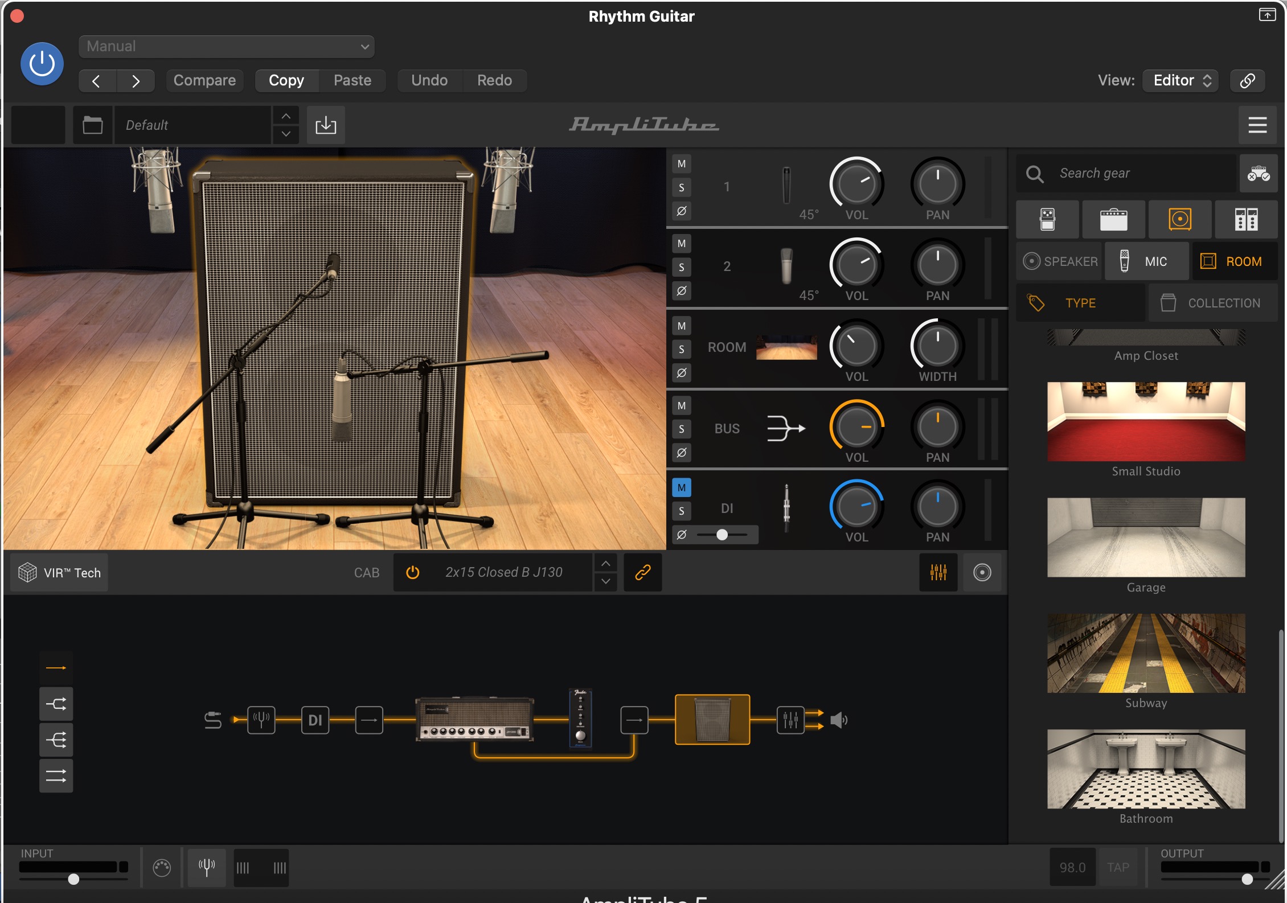Step to next AmpliTube preset (down chevron)
1287x903 pixels.
pyautogui.click(x=286, y=134)
